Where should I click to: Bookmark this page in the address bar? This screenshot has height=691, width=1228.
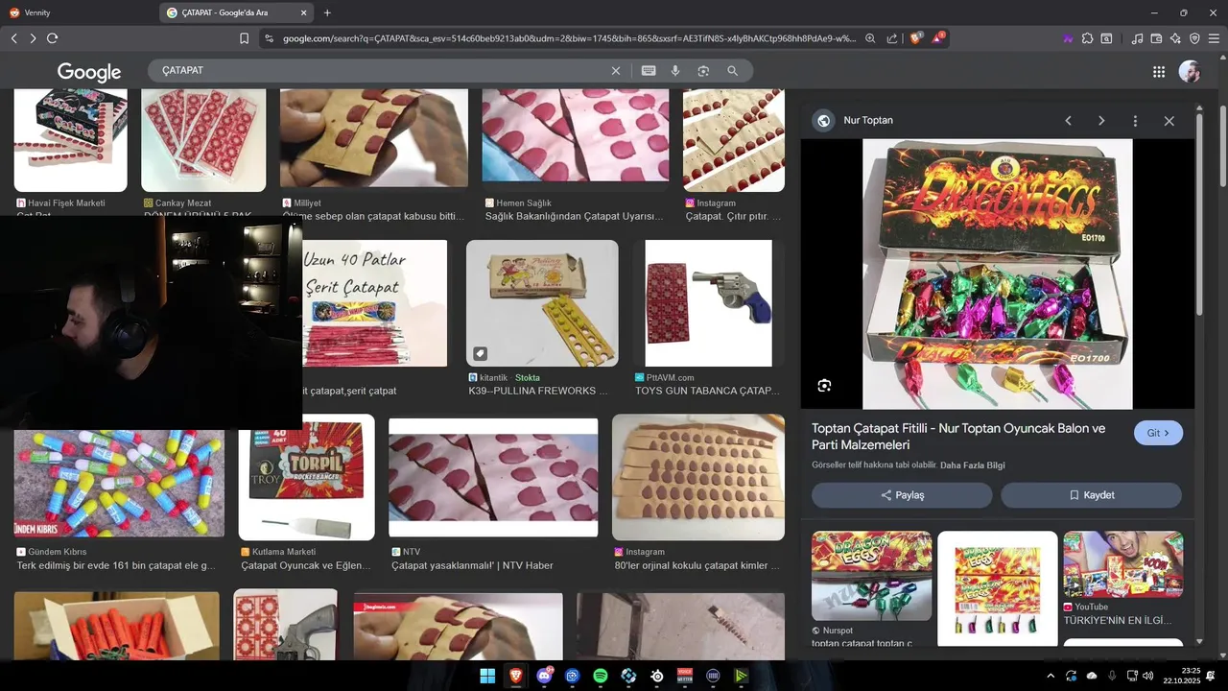tap(244, 38)
